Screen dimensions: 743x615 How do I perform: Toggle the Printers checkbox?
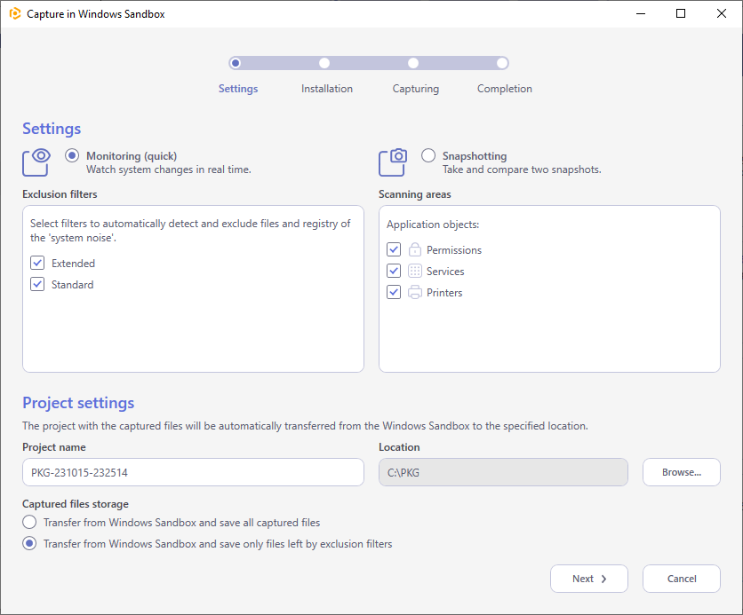pos(394,292)
